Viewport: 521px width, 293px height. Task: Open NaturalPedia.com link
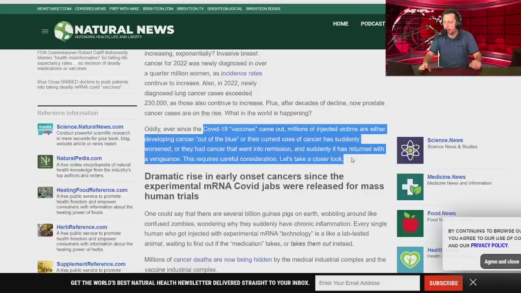[x=79, y=158]
